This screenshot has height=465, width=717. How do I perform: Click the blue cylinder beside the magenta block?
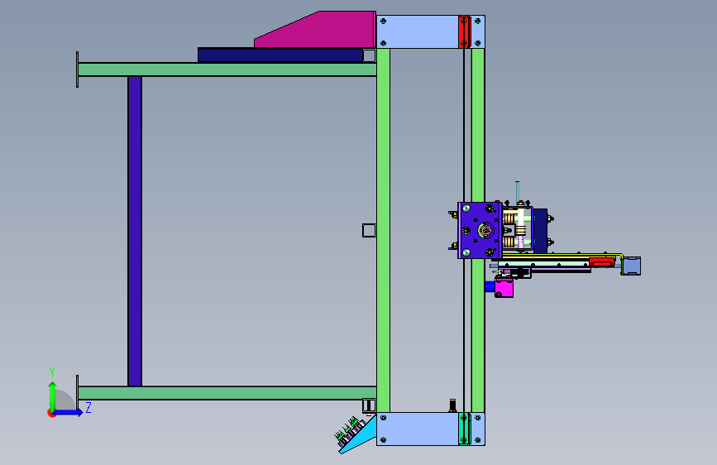[x=490, y=287]
